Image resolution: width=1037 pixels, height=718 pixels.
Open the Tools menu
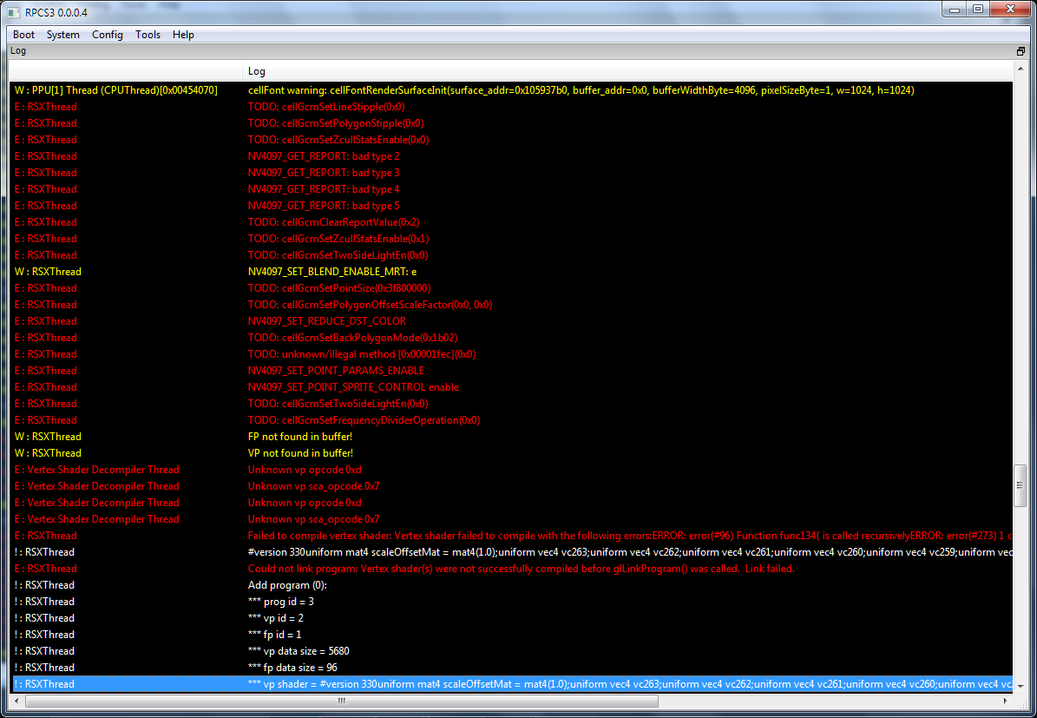click(148, 35)
